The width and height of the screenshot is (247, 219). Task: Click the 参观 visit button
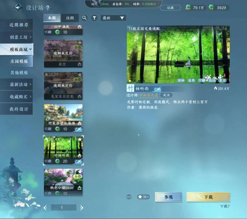tap(168, 197)
